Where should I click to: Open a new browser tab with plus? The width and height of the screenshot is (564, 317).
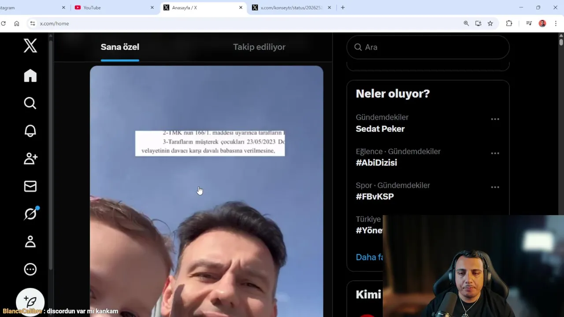(x=343, y=7)
